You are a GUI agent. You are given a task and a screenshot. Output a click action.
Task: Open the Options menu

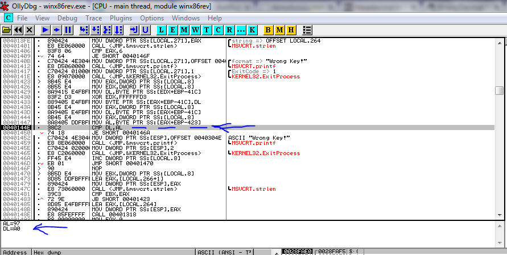pyautogui.click(x=152, y=18)
